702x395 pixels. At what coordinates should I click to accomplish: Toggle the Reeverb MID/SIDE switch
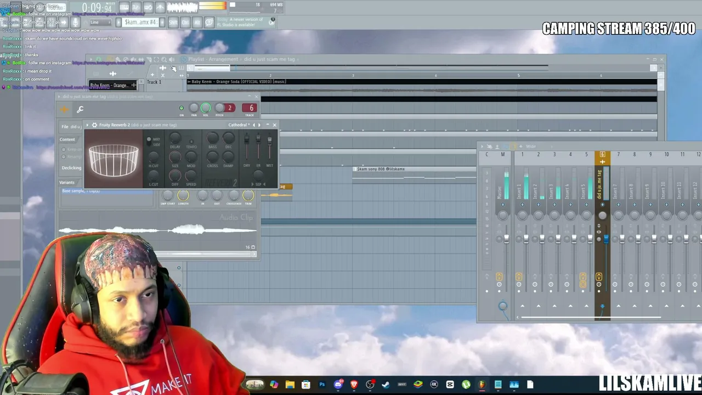click(149, 142)
